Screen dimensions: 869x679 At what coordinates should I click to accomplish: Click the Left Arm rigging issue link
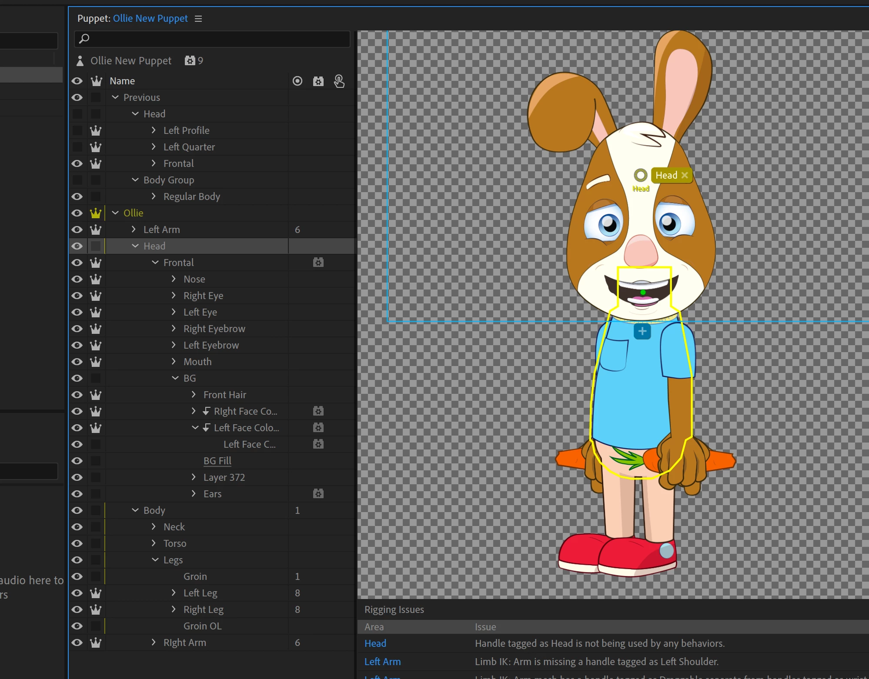pyautogui.click(x=382, y=662)
